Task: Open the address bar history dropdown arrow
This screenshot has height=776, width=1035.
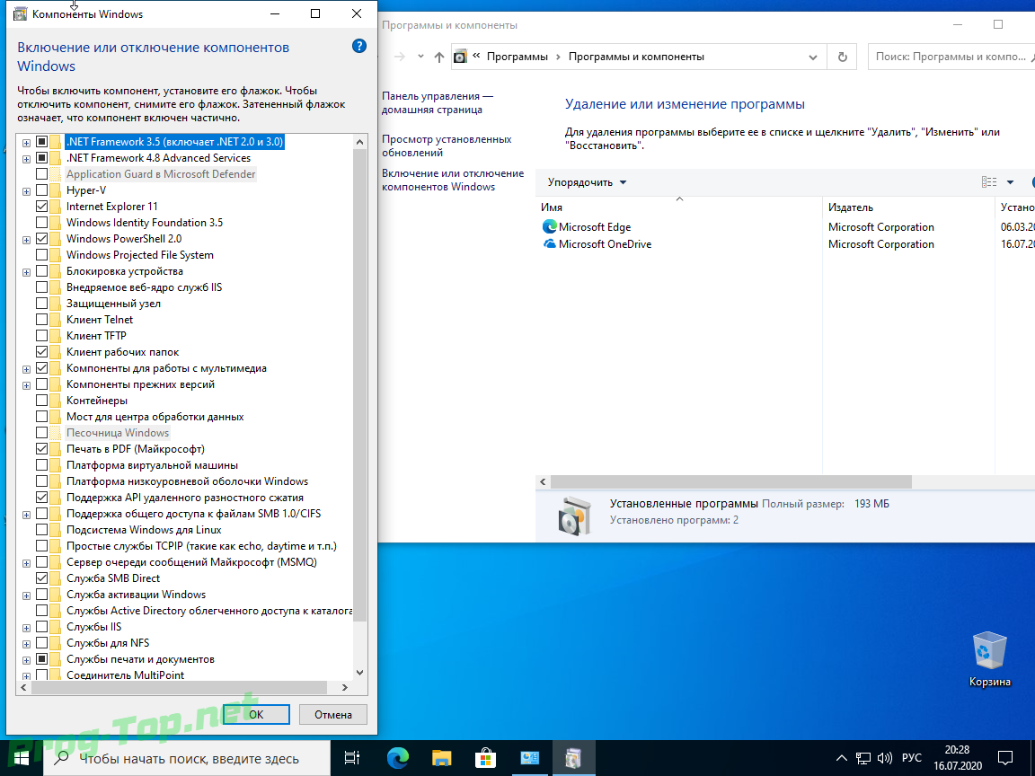Action: click(x=812, y=57)
